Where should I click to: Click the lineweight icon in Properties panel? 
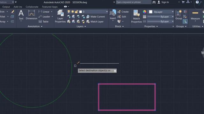coord(144,17)
